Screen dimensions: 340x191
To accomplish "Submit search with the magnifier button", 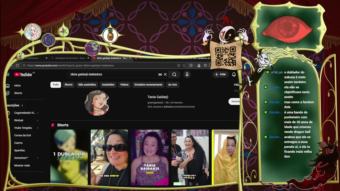I will click(174, 75).
